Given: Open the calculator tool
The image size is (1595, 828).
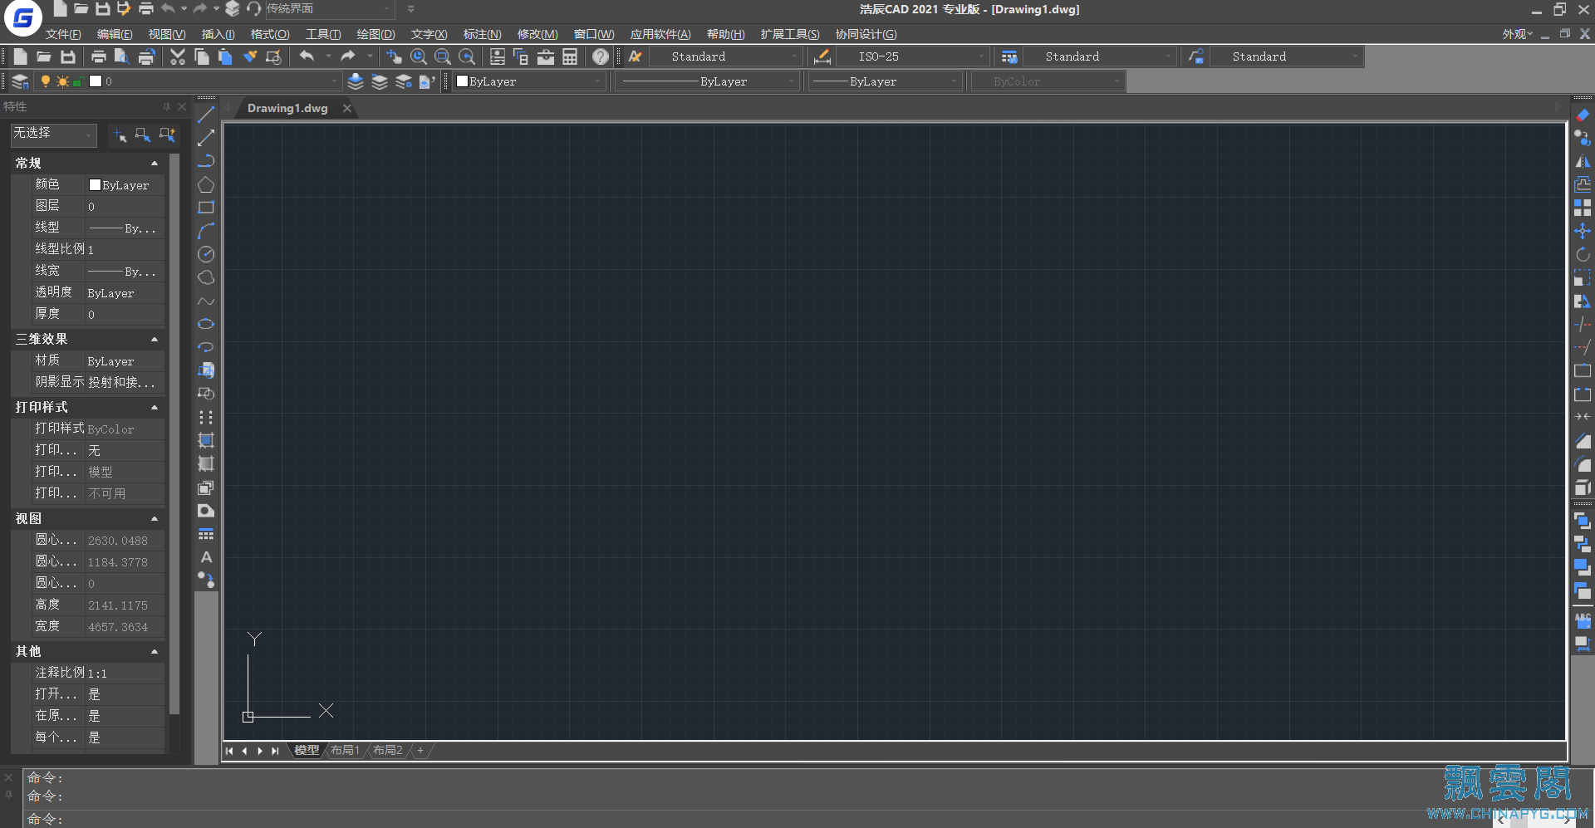Looking at the screenshot, I should (570, 56).
